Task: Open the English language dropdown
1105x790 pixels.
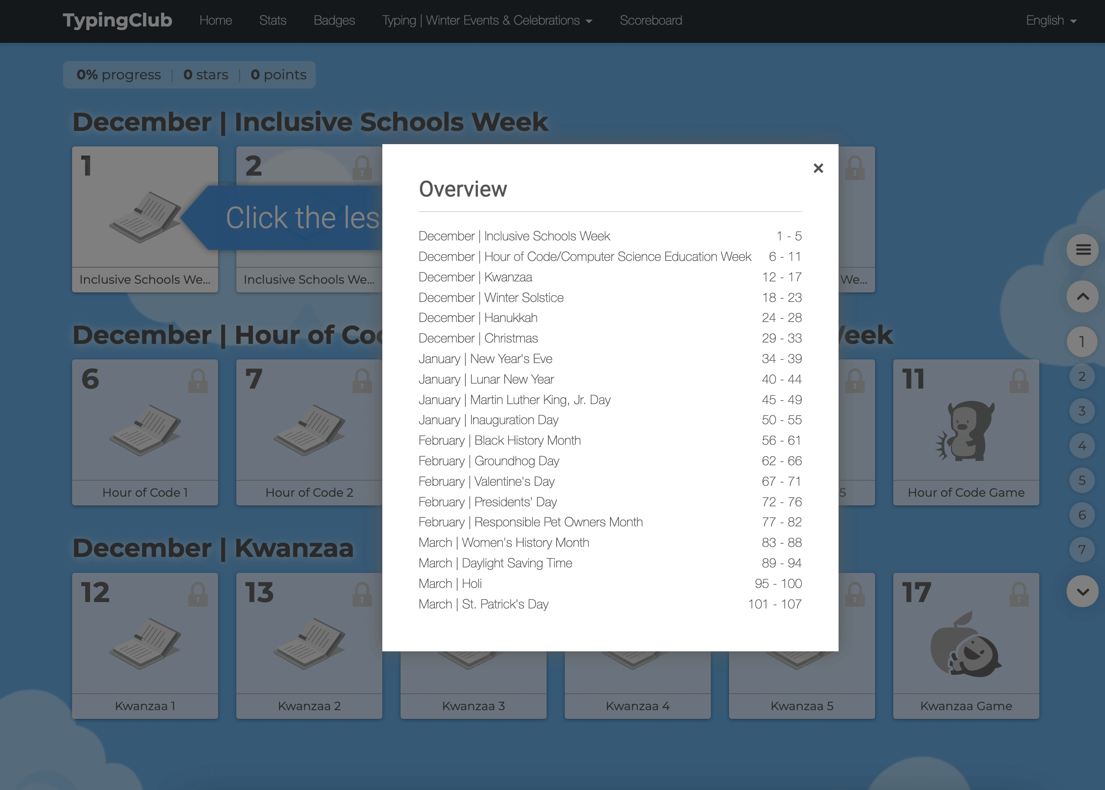Action: tap(1051, 21)
